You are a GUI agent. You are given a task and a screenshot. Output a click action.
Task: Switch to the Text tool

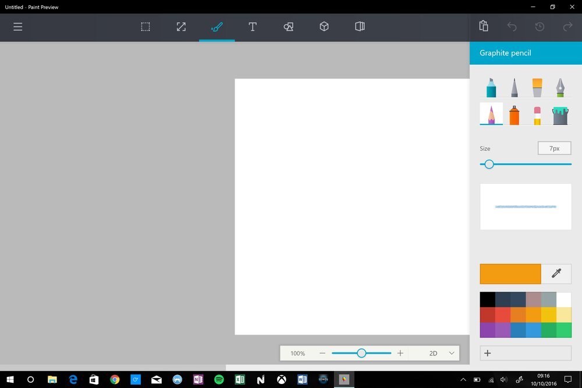pyautogui.click(x=253, y=27)
